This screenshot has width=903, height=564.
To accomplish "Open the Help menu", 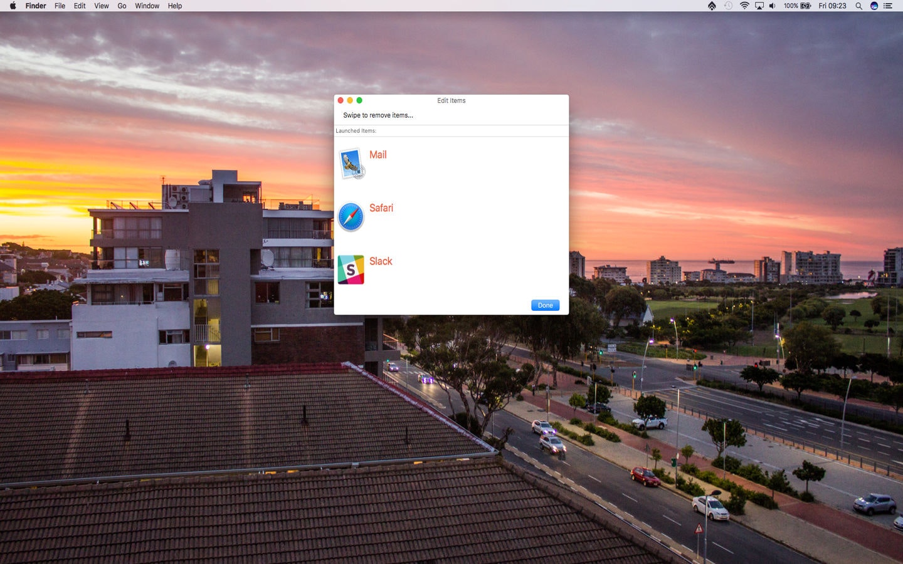I will pos(175,6).
